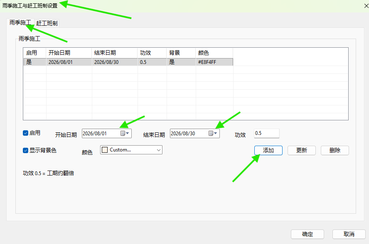Open the 结束日期 calendar dropdown
The width and height of the screenshot is (369, 244).
click(213, 133)
